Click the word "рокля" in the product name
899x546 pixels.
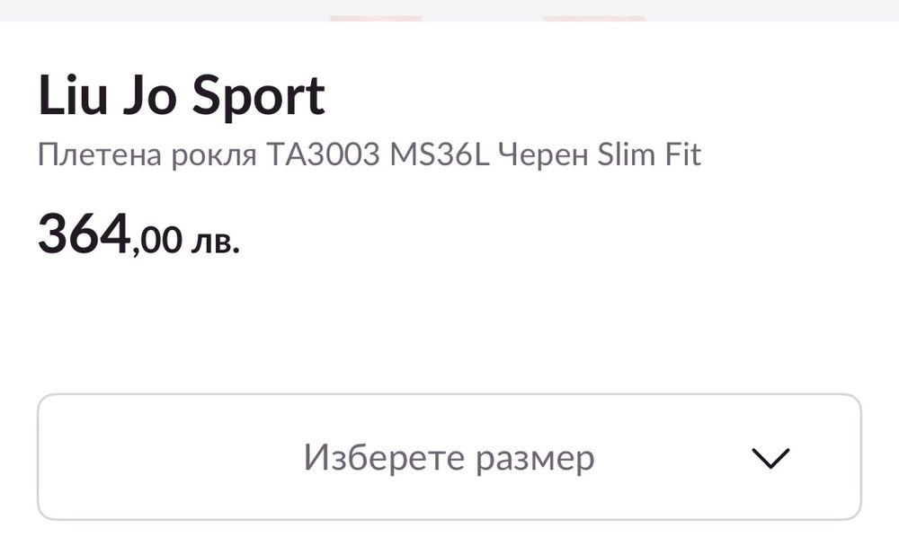[212, 155]
